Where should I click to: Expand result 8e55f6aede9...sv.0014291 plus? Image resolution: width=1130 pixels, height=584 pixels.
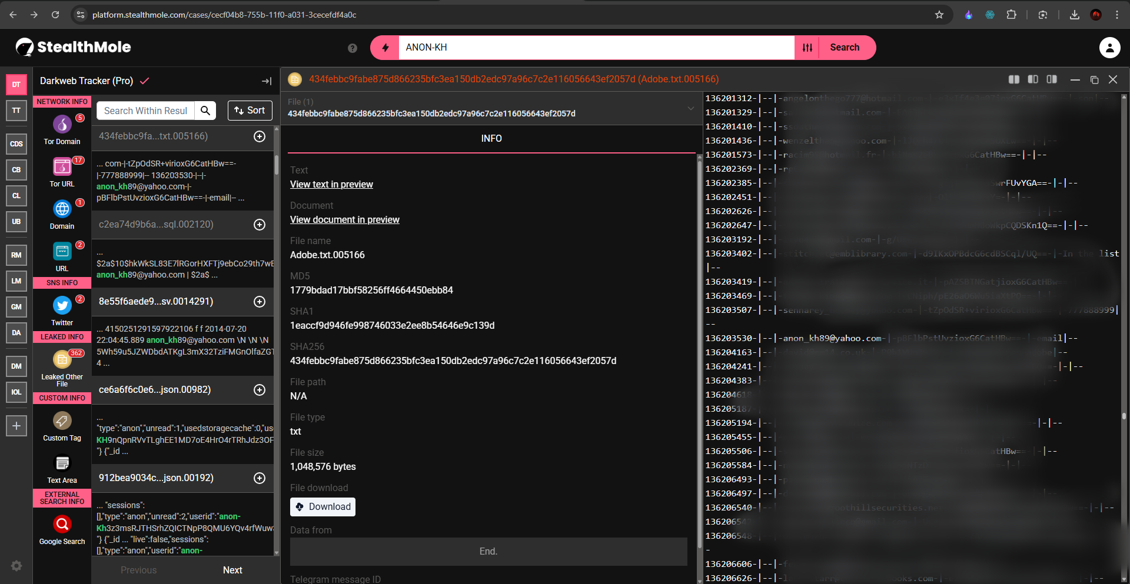(x=260, y=302)
